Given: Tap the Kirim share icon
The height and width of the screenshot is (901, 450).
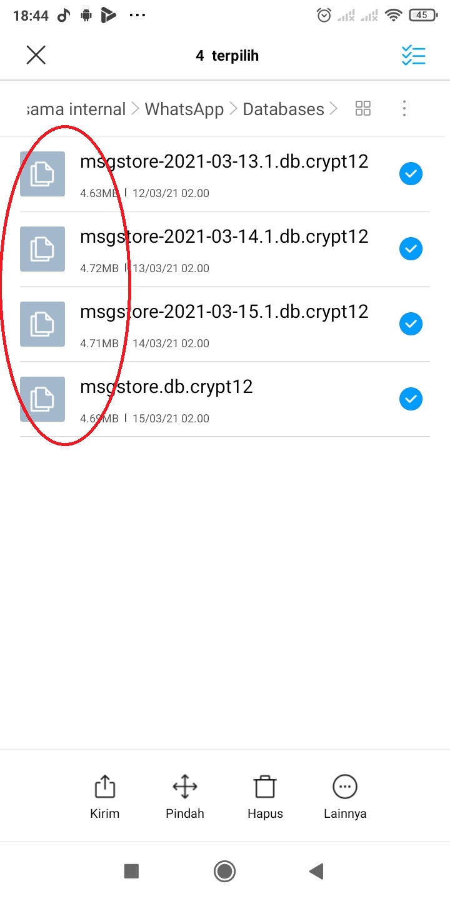Looking at the screenshot, I should pos(104,786).
